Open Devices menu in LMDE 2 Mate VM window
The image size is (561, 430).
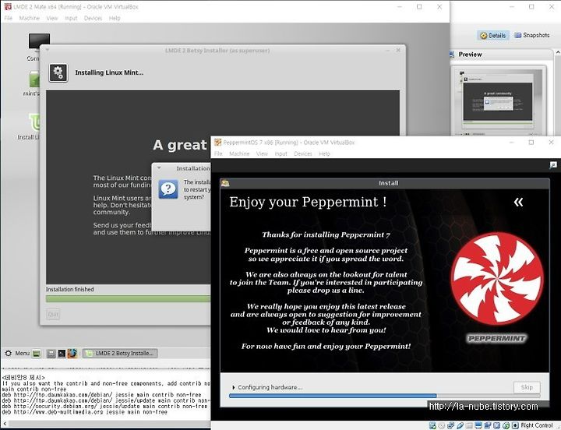pyautogui.click(x=93, y=18)
